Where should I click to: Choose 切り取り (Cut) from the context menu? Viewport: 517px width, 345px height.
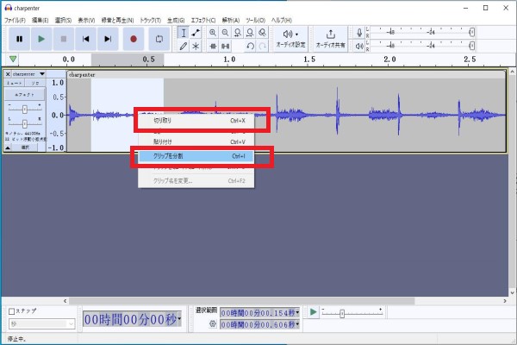(x=163, y=121)
